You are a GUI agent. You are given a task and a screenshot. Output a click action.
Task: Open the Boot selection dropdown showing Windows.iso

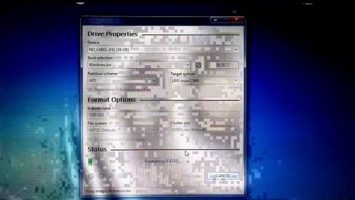[x=139, y=65]
